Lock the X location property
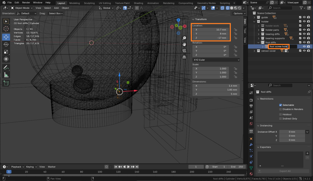Screen dimensions: 313x181 point(235,30)
